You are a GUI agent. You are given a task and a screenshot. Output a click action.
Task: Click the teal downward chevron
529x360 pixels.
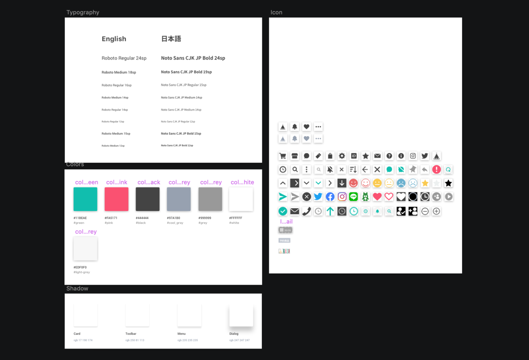pos(318,183)
